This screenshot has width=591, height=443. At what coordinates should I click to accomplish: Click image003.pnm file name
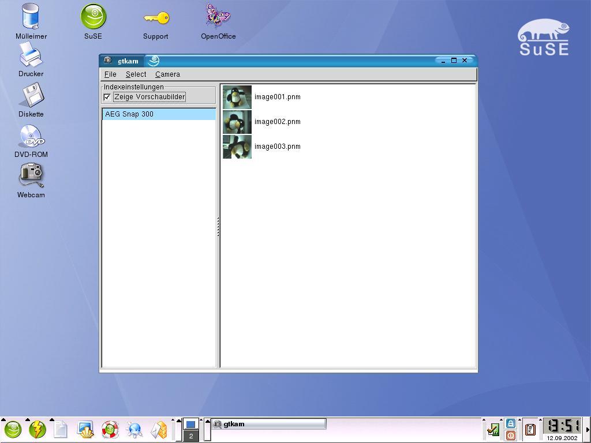278,147
